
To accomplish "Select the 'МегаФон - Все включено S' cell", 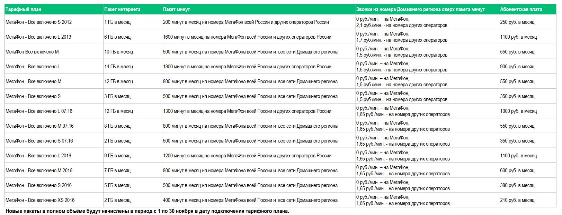I will pyautogui.click(x=54, y=96).
